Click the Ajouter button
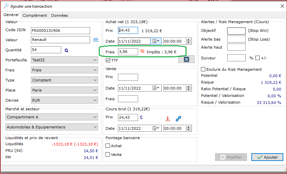287x174 pixels. [x=267, y=157]
